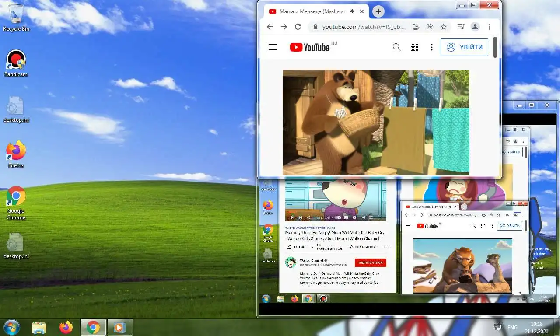Open hamburger menu in small Where the baby window
The height and width of the screenshot is (336, 560).
(408, 225)
